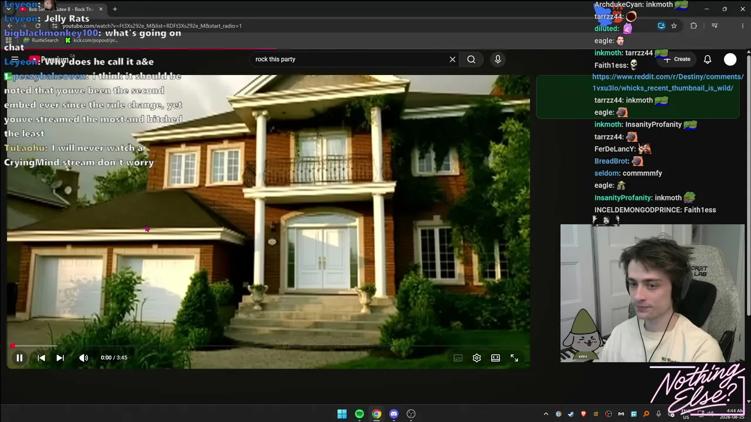
Task: Select the Bob Sinclar YouTube tab
Action: (x=61, y=9)
